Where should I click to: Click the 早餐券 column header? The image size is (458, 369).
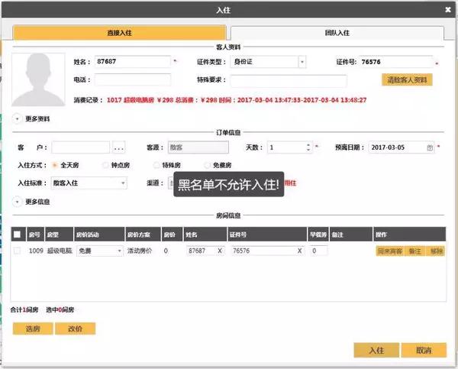click(x=318, y=235)
